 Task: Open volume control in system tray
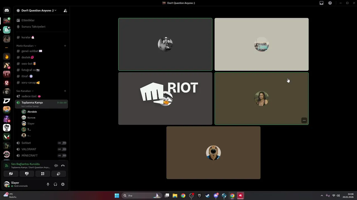pyautogui.click(x=338, y=196)
